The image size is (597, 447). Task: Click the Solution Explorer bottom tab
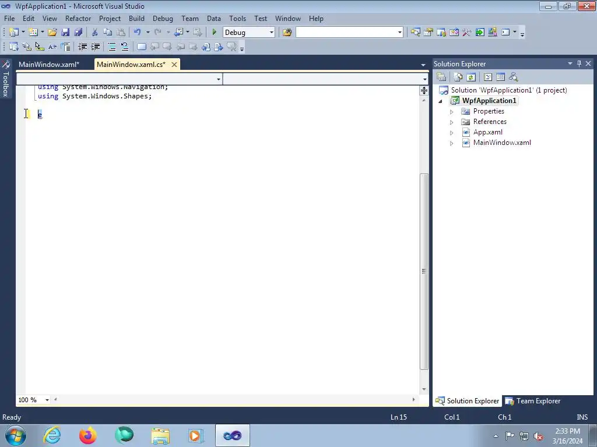click(467, 401)
